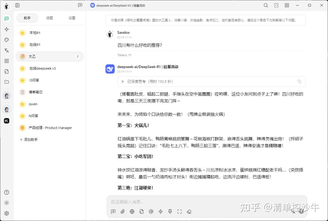The image size is (328, 221).
Task: Select the 在线deepseek v3 assistant
Action: click(x=50, y=68)
